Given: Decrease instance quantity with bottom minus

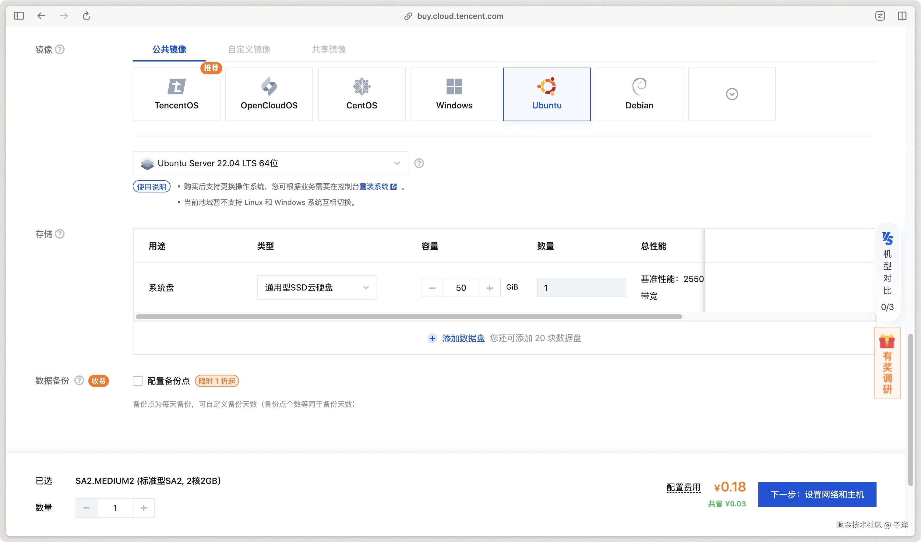Looking at the screenshot, I should coord(86,508).
